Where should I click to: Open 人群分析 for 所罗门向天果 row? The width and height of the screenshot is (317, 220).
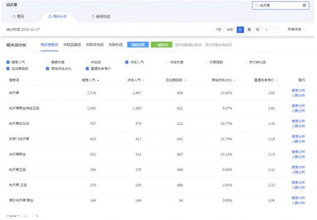[298, 142]
